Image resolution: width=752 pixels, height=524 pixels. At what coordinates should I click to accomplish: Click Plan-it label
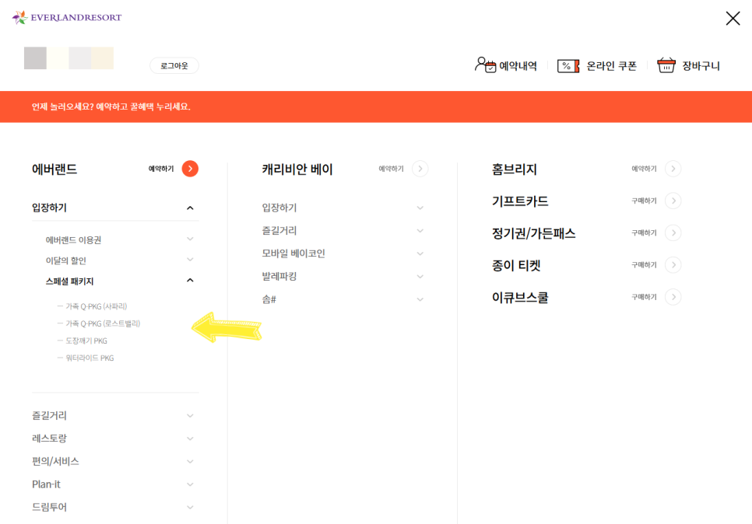(46, 484)
